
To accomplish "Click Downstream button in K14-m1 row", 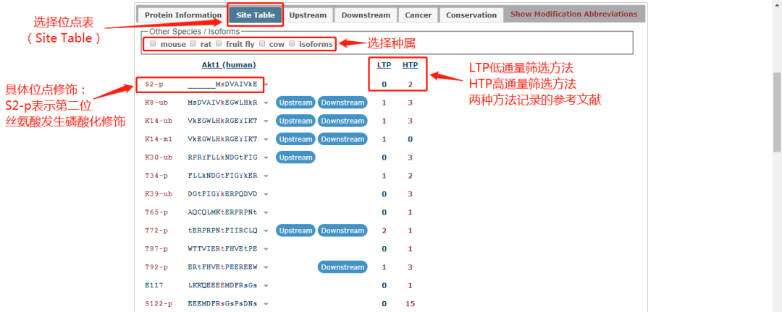I will (x=342, y=139).
